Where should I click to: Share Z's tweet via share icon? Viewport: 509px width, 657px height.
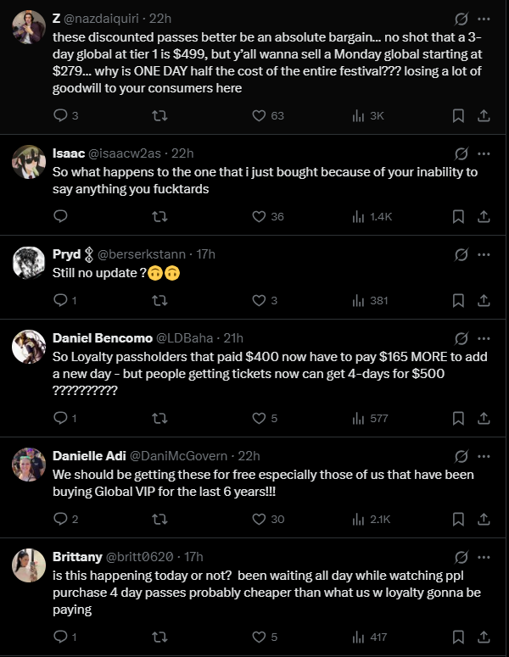(x=484, y=115)
